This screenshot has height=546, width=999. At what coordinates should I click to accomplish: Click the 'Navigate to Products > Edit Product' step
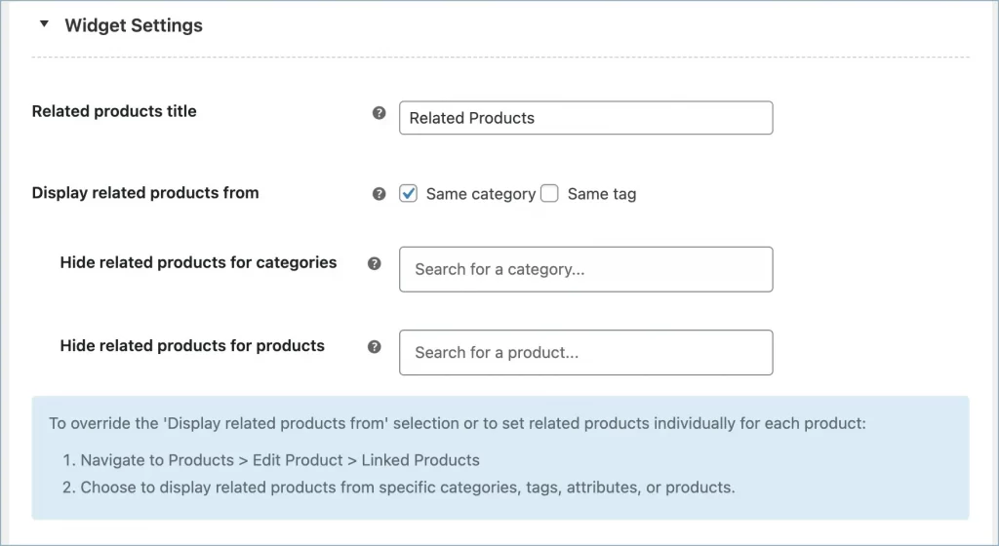tap(279, 459)
